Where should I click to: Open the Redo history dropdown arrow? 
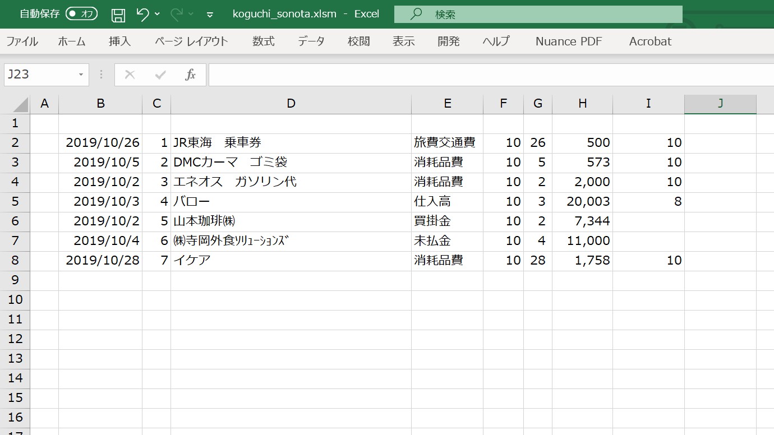pyautogui.click(x=191, y=14)
